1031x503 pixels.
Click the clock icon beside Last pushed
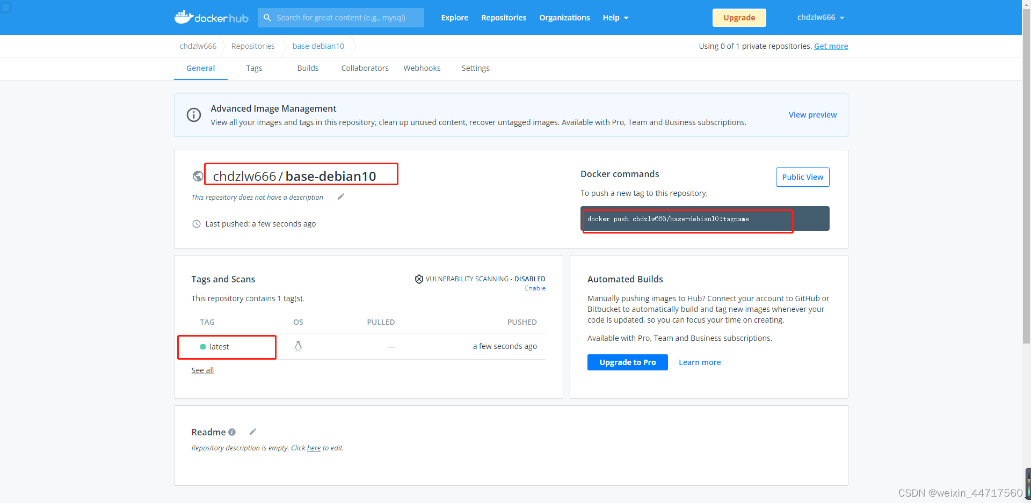pos(197,224)
